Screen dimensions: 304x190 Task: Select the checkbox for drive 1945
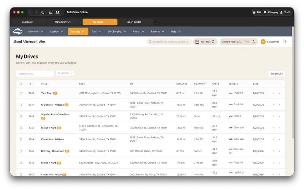click(21, 128)
